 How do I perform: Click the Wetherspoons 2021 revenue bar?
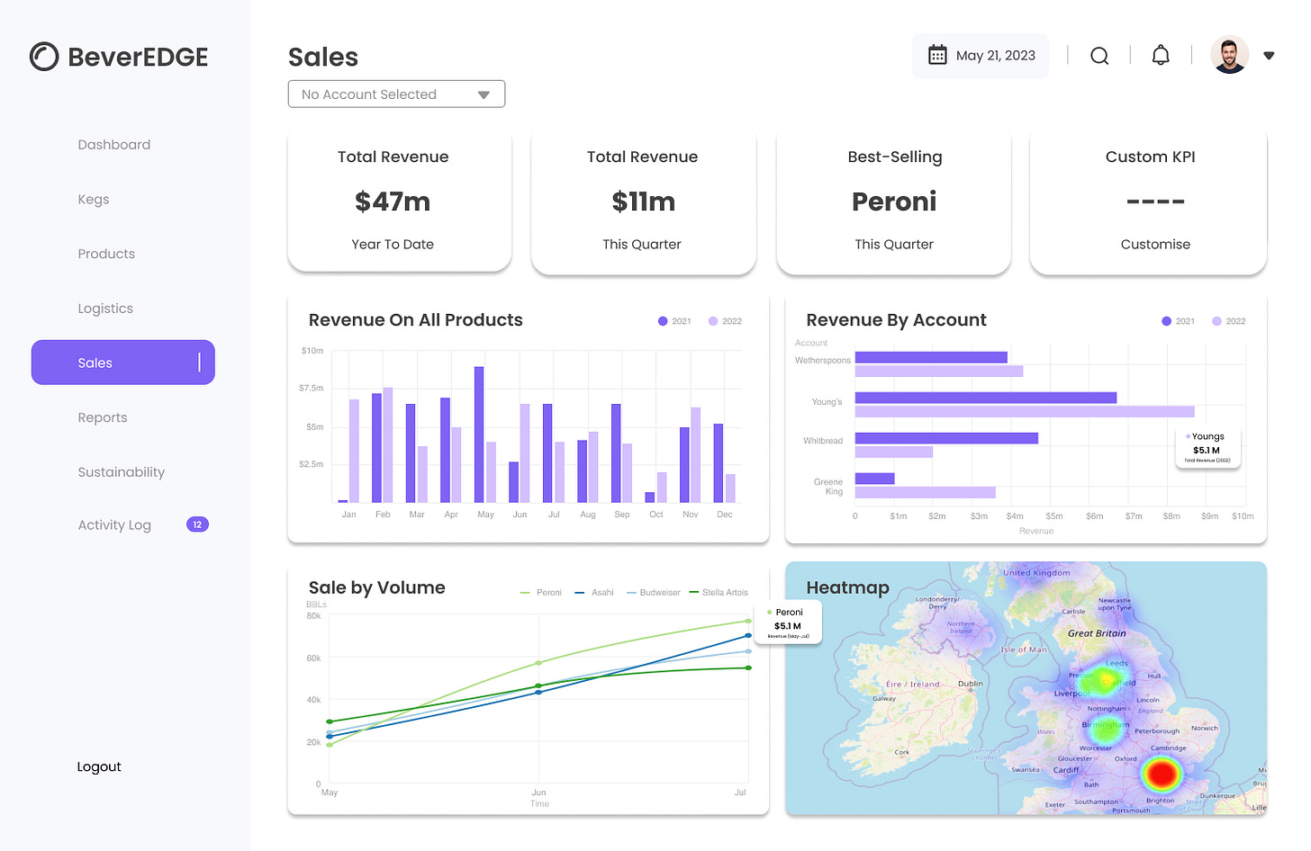click(931, 357)
